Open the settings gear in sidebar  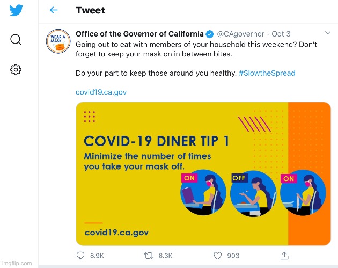16,69
